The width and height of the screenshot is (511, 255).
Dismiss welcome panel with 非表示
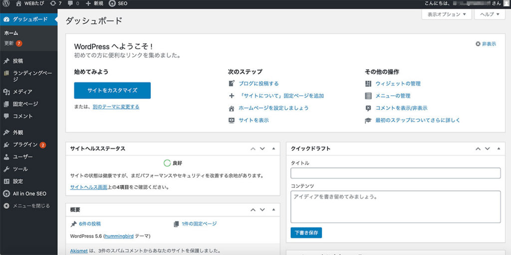[x=486, y=44]
